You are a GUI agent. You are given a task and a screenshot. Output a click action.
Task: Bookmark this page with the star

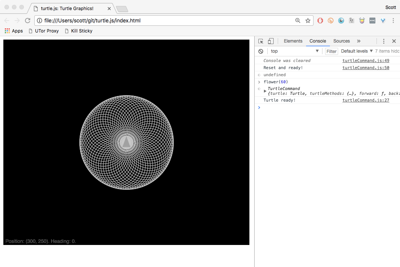coord(308,21)
